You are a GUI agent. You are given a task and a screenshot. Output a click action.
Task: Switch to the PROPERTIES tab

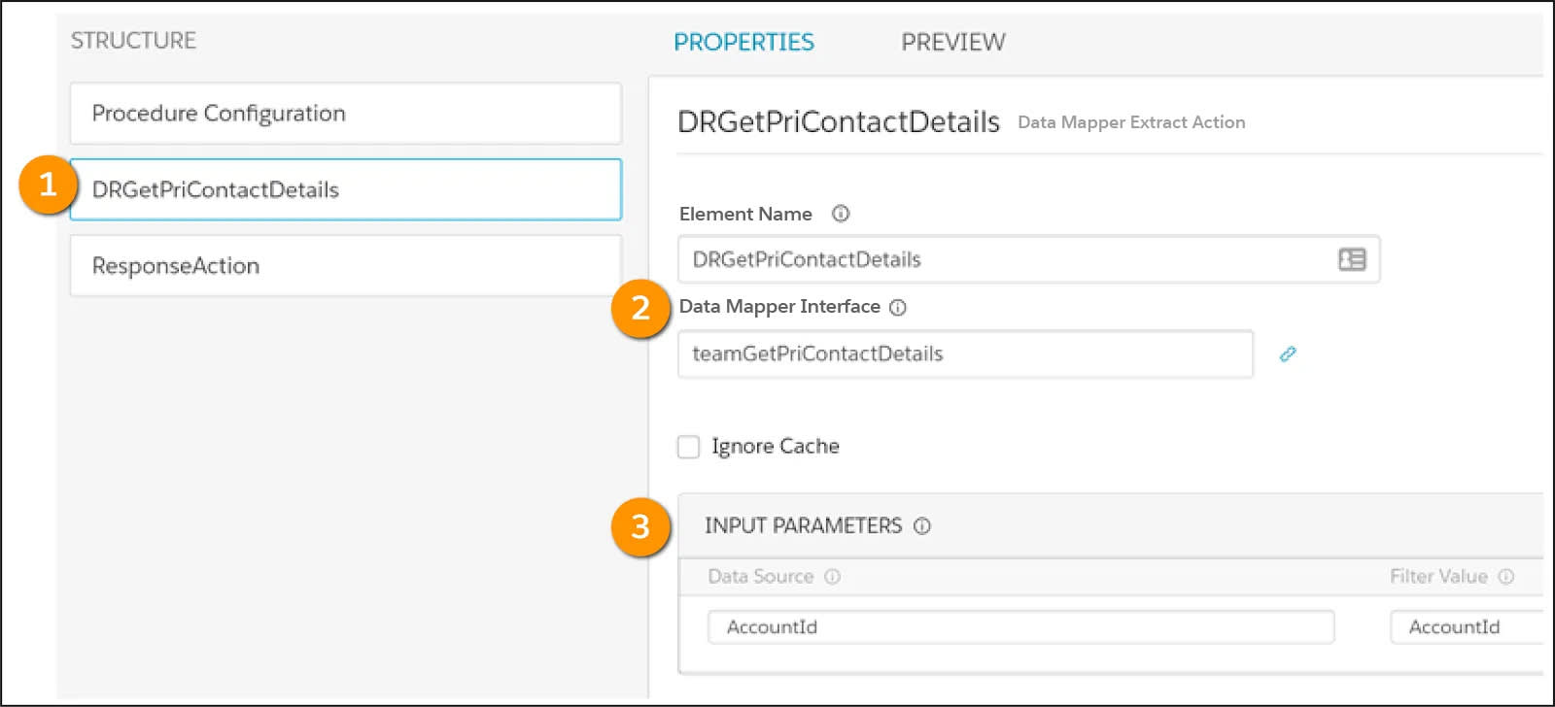click(743, 42)
